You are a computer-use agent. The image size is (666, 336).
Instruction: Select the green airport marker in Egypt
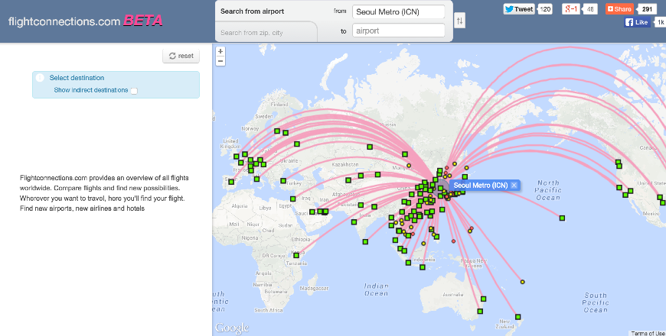click(292, 199)
